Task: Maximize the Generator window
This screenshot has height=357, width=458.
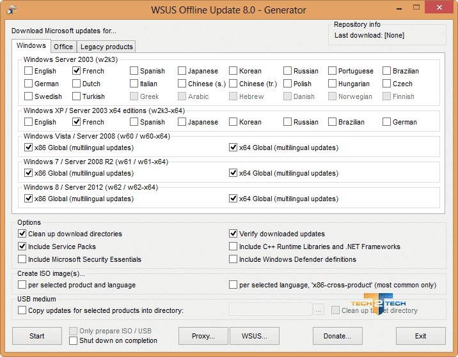Action: (x=416, y=7)
